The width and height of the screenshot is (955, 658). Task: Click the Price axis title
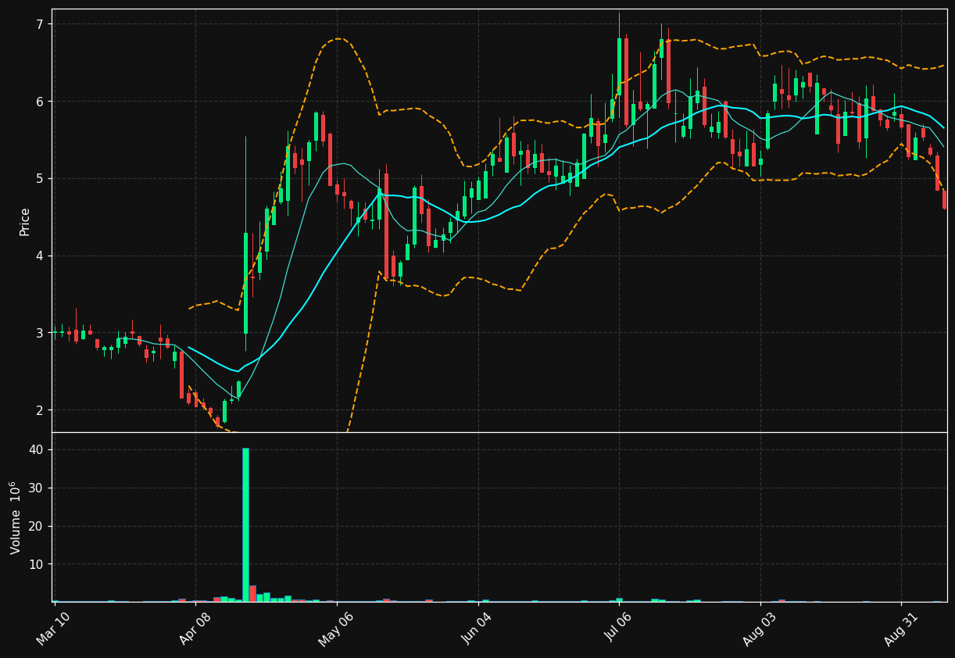(25, 221)
